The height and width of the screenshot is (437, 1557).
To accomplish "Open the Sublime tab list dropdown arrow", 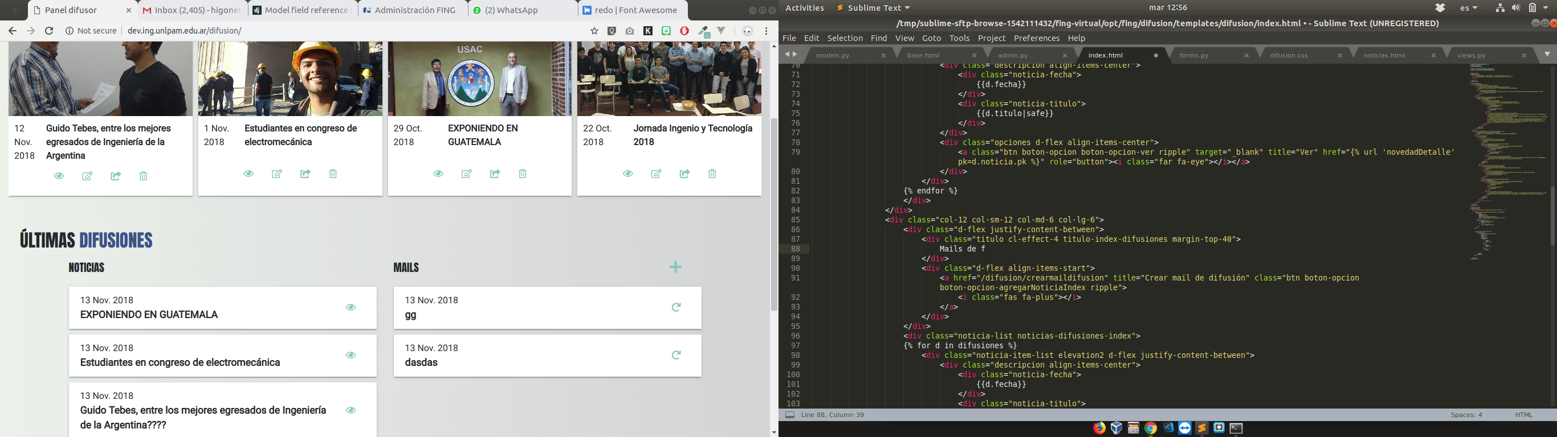I will pos(1547,54).
